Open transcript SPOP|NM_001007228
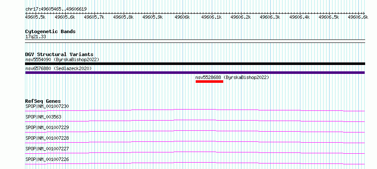This screenshot has height=169, width=377. (x=47, y=138)
